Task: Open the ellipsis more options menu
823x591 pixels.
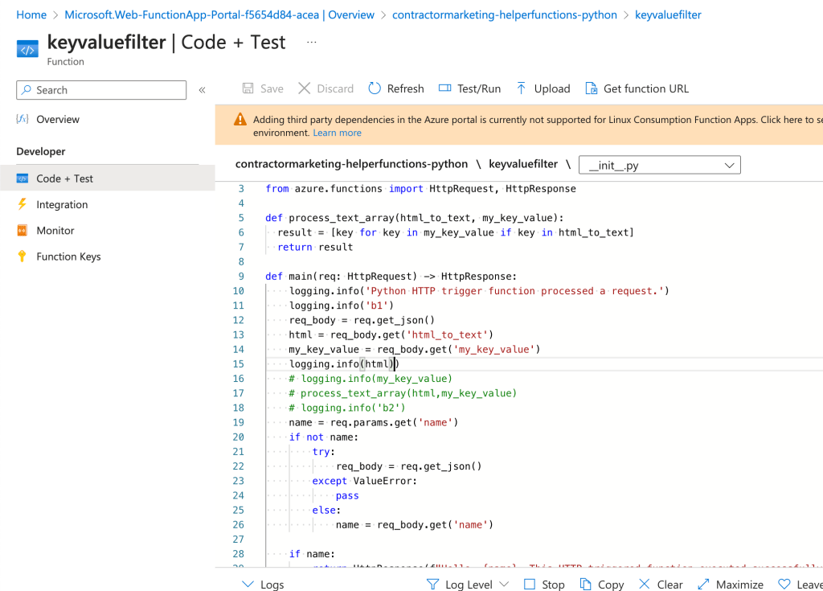Action: [312, 42]
